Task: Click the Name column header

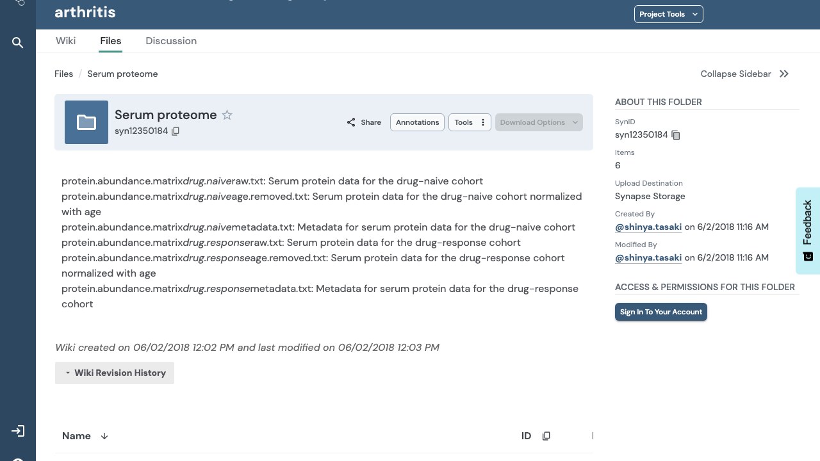Action: click(x=76, y=436)
